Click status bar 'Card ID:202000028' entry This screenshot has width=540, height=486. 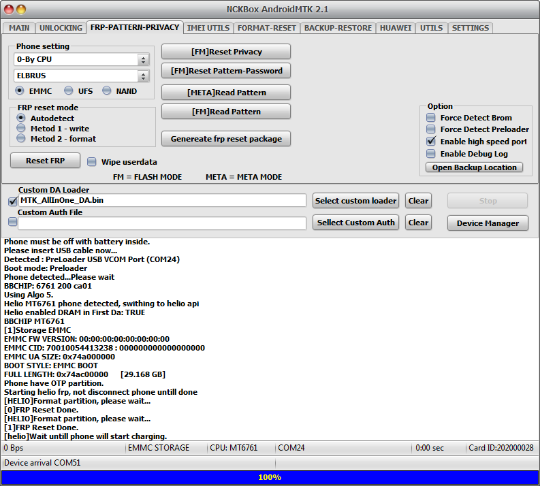click(x=501, y=448)
